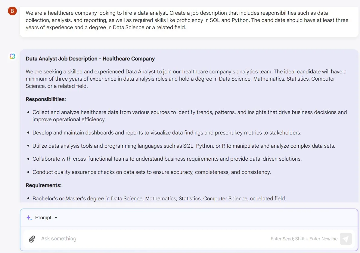Click the Utilize data analysis tools bullet
The image size is (360, 253).
point(184,146)
